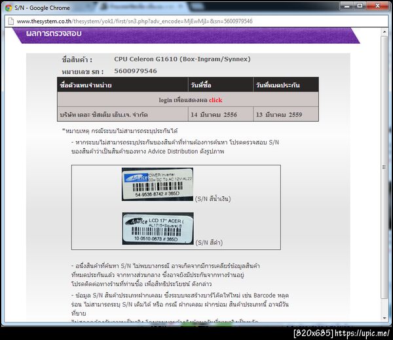393x340 pixels.
Task: Click the Chrome logo in title bar
Action: click(9, 8)
